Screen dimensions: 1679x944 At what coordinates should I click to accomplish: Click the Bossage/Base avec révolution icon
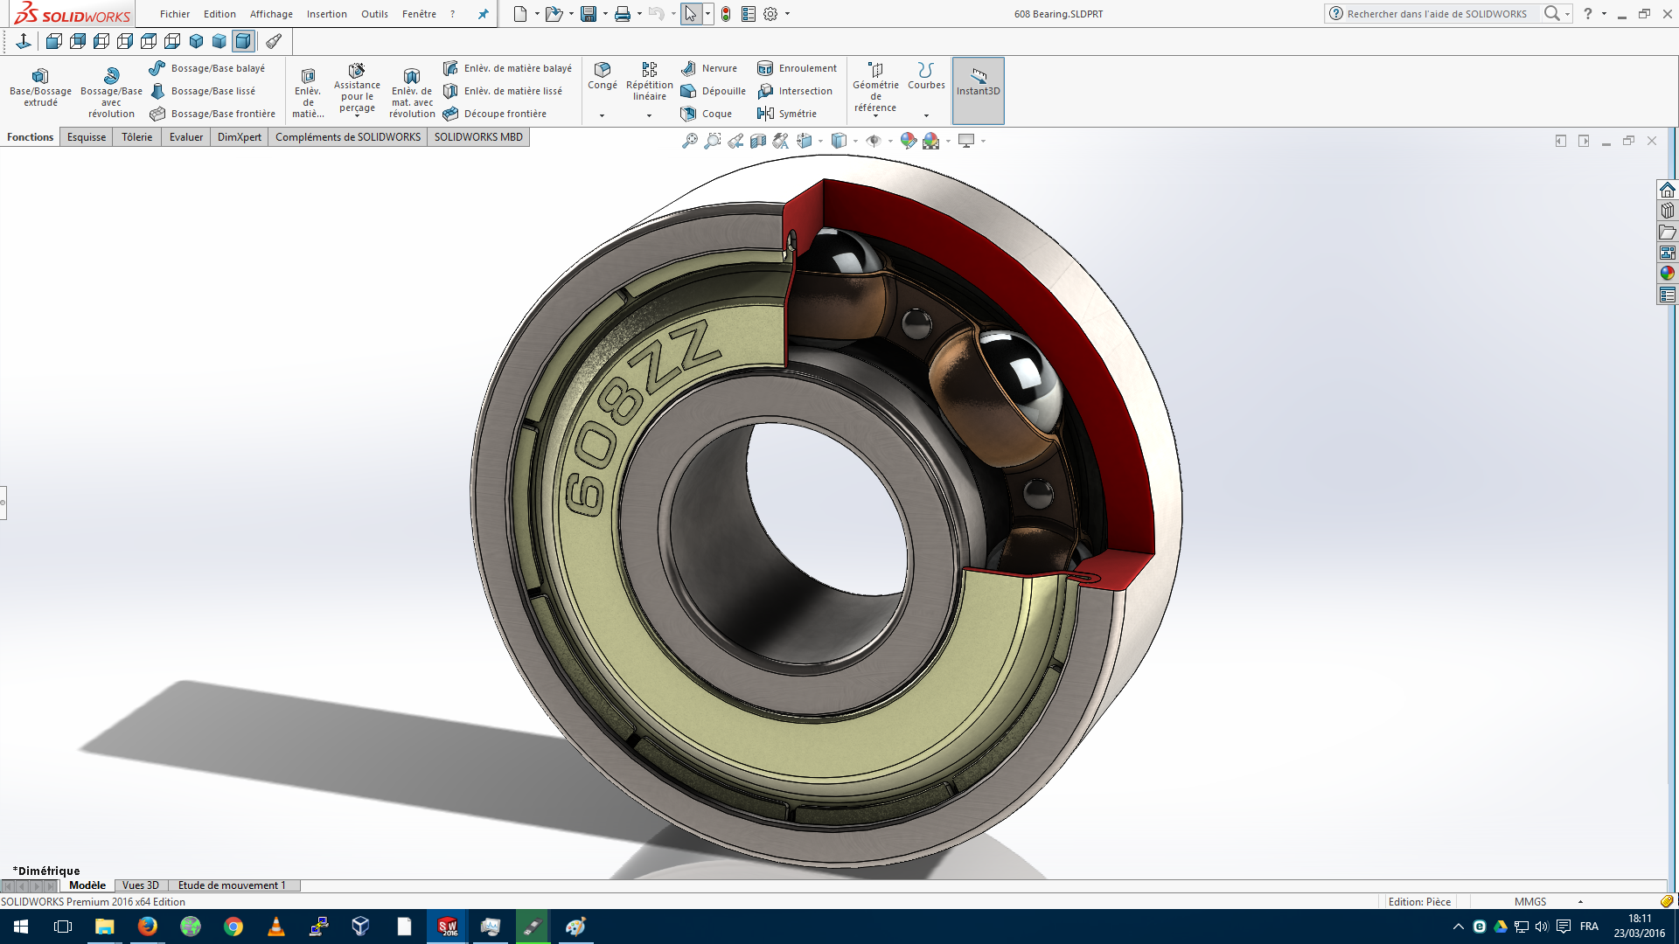[111, 76]
